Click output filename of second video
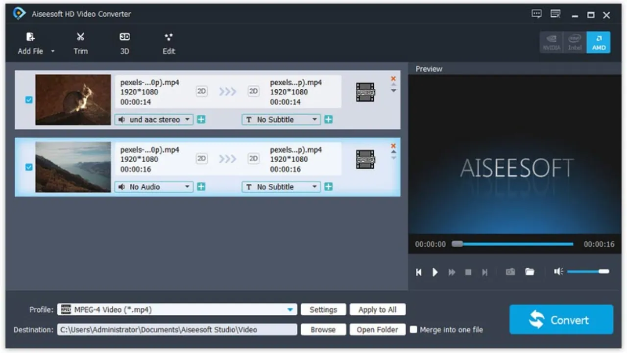This screenshot has width=627, height=353. (x=296, y=150)
